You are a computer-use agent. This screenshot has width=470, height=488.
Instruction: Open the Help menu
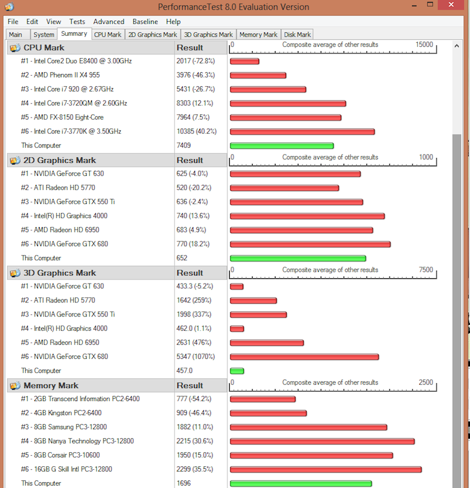click(173, 22)
